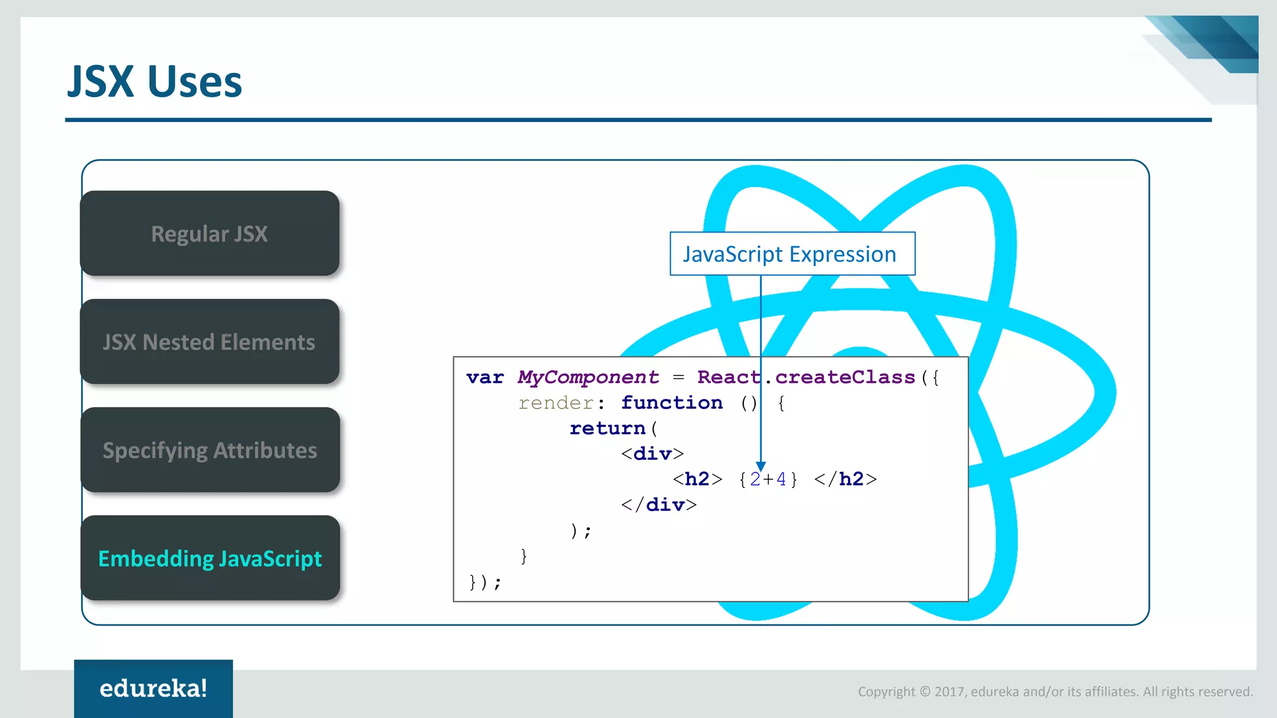Click the JSX Uses slide title
1277x718 pixels.
click(x=155, y=81)
